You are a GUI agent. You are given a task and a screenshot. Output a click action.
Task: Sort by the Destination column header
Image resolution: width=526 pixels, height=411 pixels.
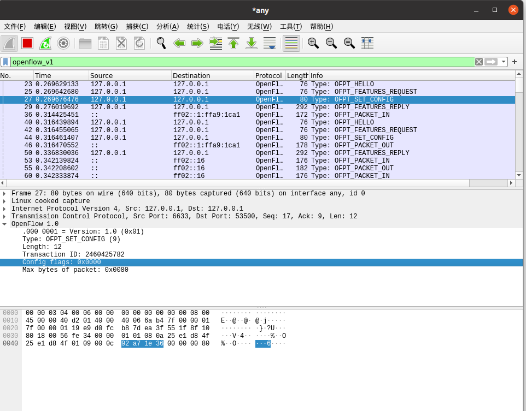[x=213, y=76]
